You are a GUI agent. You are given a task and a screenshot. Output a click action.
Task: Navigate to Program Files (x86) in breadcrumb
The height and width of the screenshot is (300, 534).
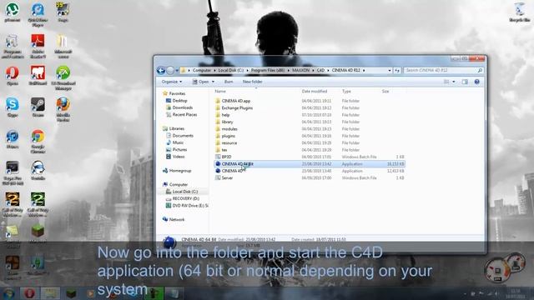point(268,70)
